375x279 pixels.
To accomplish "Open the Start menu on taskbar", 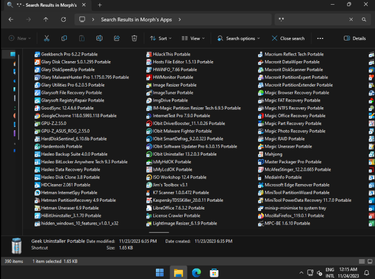I will pyautogui.click(x=160, y=273).
